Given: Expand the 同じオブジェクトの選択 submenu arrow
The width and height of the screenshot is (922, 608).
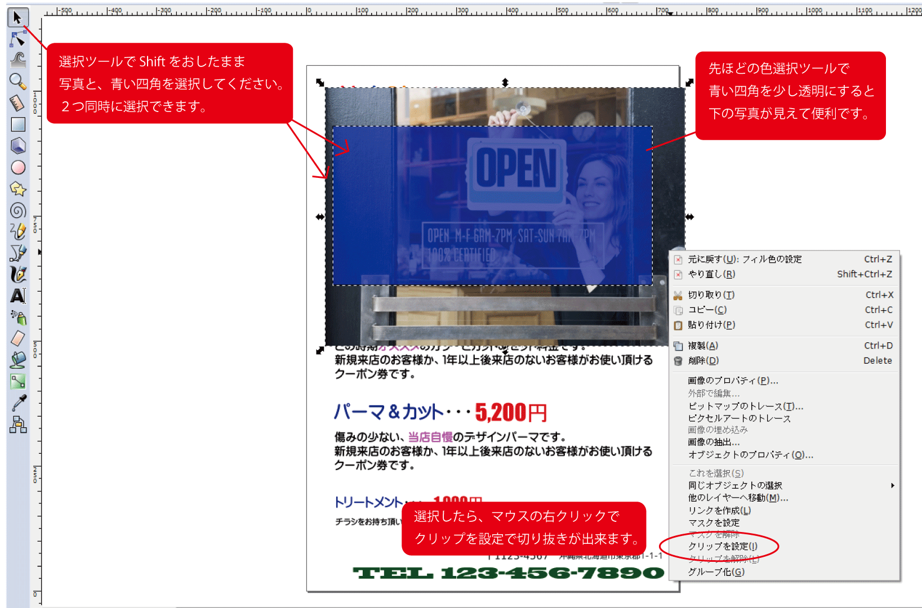Looking at the screenshot, I should coord(893,485).
